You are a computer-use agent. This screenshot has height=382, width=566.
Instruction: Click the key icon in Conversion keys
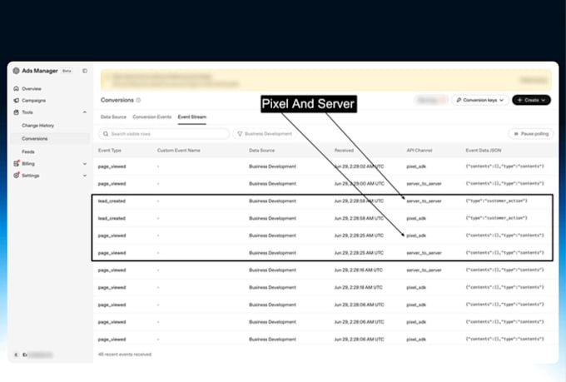(459, 100)
